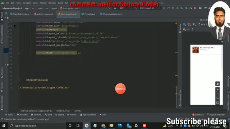Open the Run tool window at the bottom
Screen dimensions: 230x129
[x=103, y=115]
